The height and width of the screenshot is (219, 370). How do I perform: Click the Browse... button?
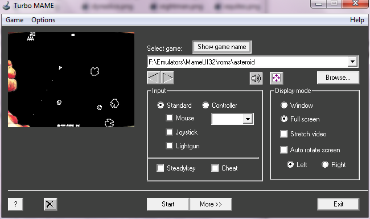tap(338, 78)
